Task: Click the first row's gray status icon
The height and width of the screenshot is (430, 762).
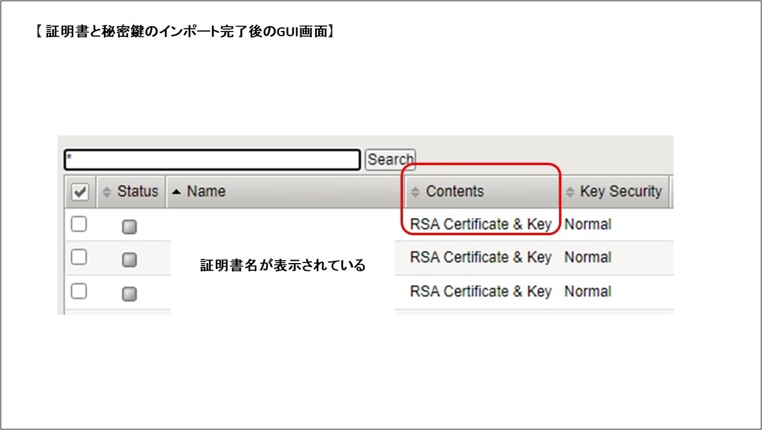Action: tap(129, 227)
